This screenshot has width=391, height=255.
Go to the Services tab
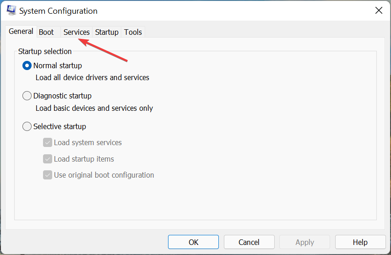[76, 32]
